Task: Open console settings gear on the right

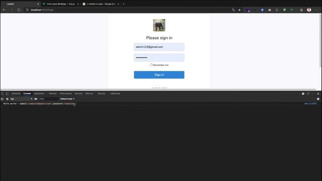Action: click(x=318, y=99)
